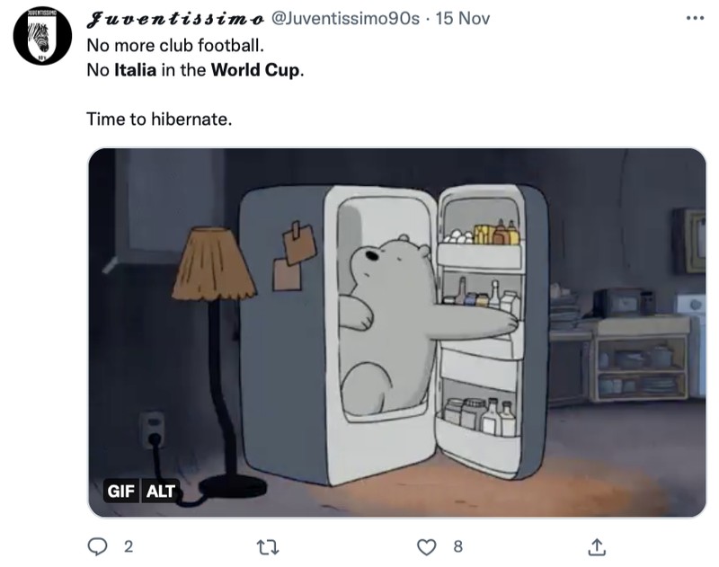719x567 pixels.
Task: Open the Juventissimo zebra profile avatar
Action: coord(42,36)
